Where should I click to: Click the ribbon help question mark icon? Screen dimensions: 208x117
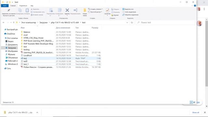[x=195, y=6]
